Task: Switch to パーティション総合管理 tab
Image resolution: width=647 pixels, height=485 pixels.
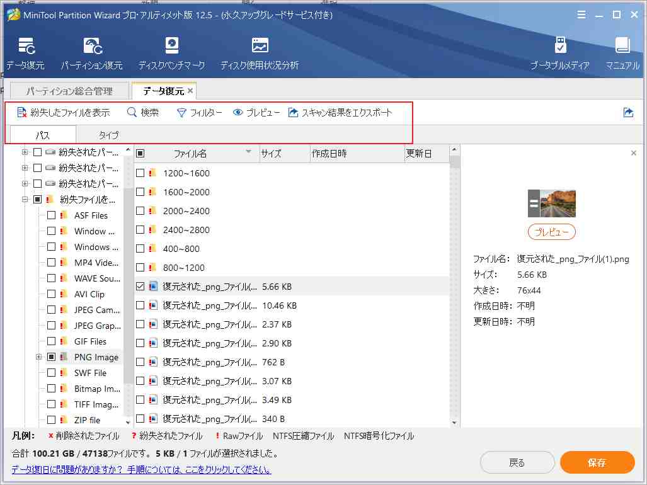Action: click(x=69, y=91)
